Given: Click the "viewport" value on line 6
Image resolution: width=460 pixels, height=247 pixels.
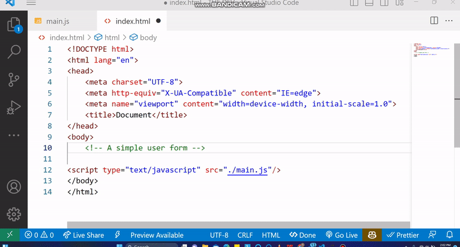Looking at the screenshot, I should (x=156, y=104).
